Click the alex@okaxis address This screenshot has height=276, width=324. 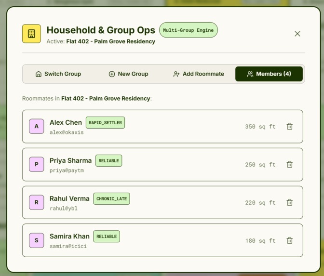67,132
